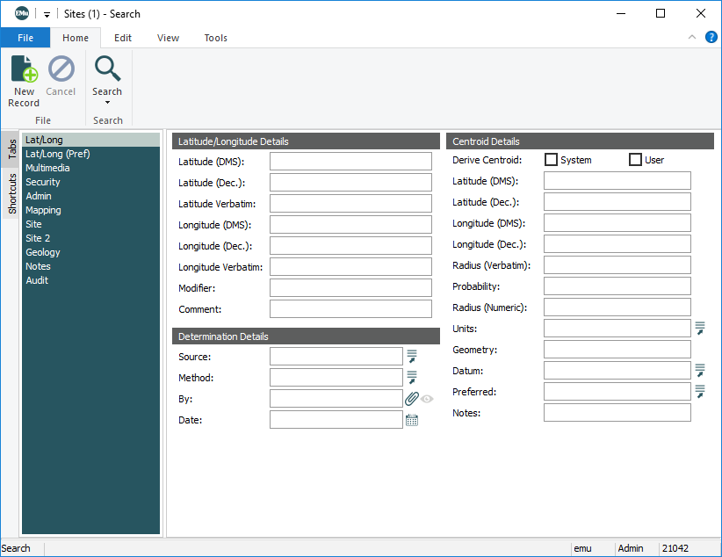Click the paperclip attach icon beside By
Image resolution: width=722 pixels, height=557 pixels.
click(411, 399)
